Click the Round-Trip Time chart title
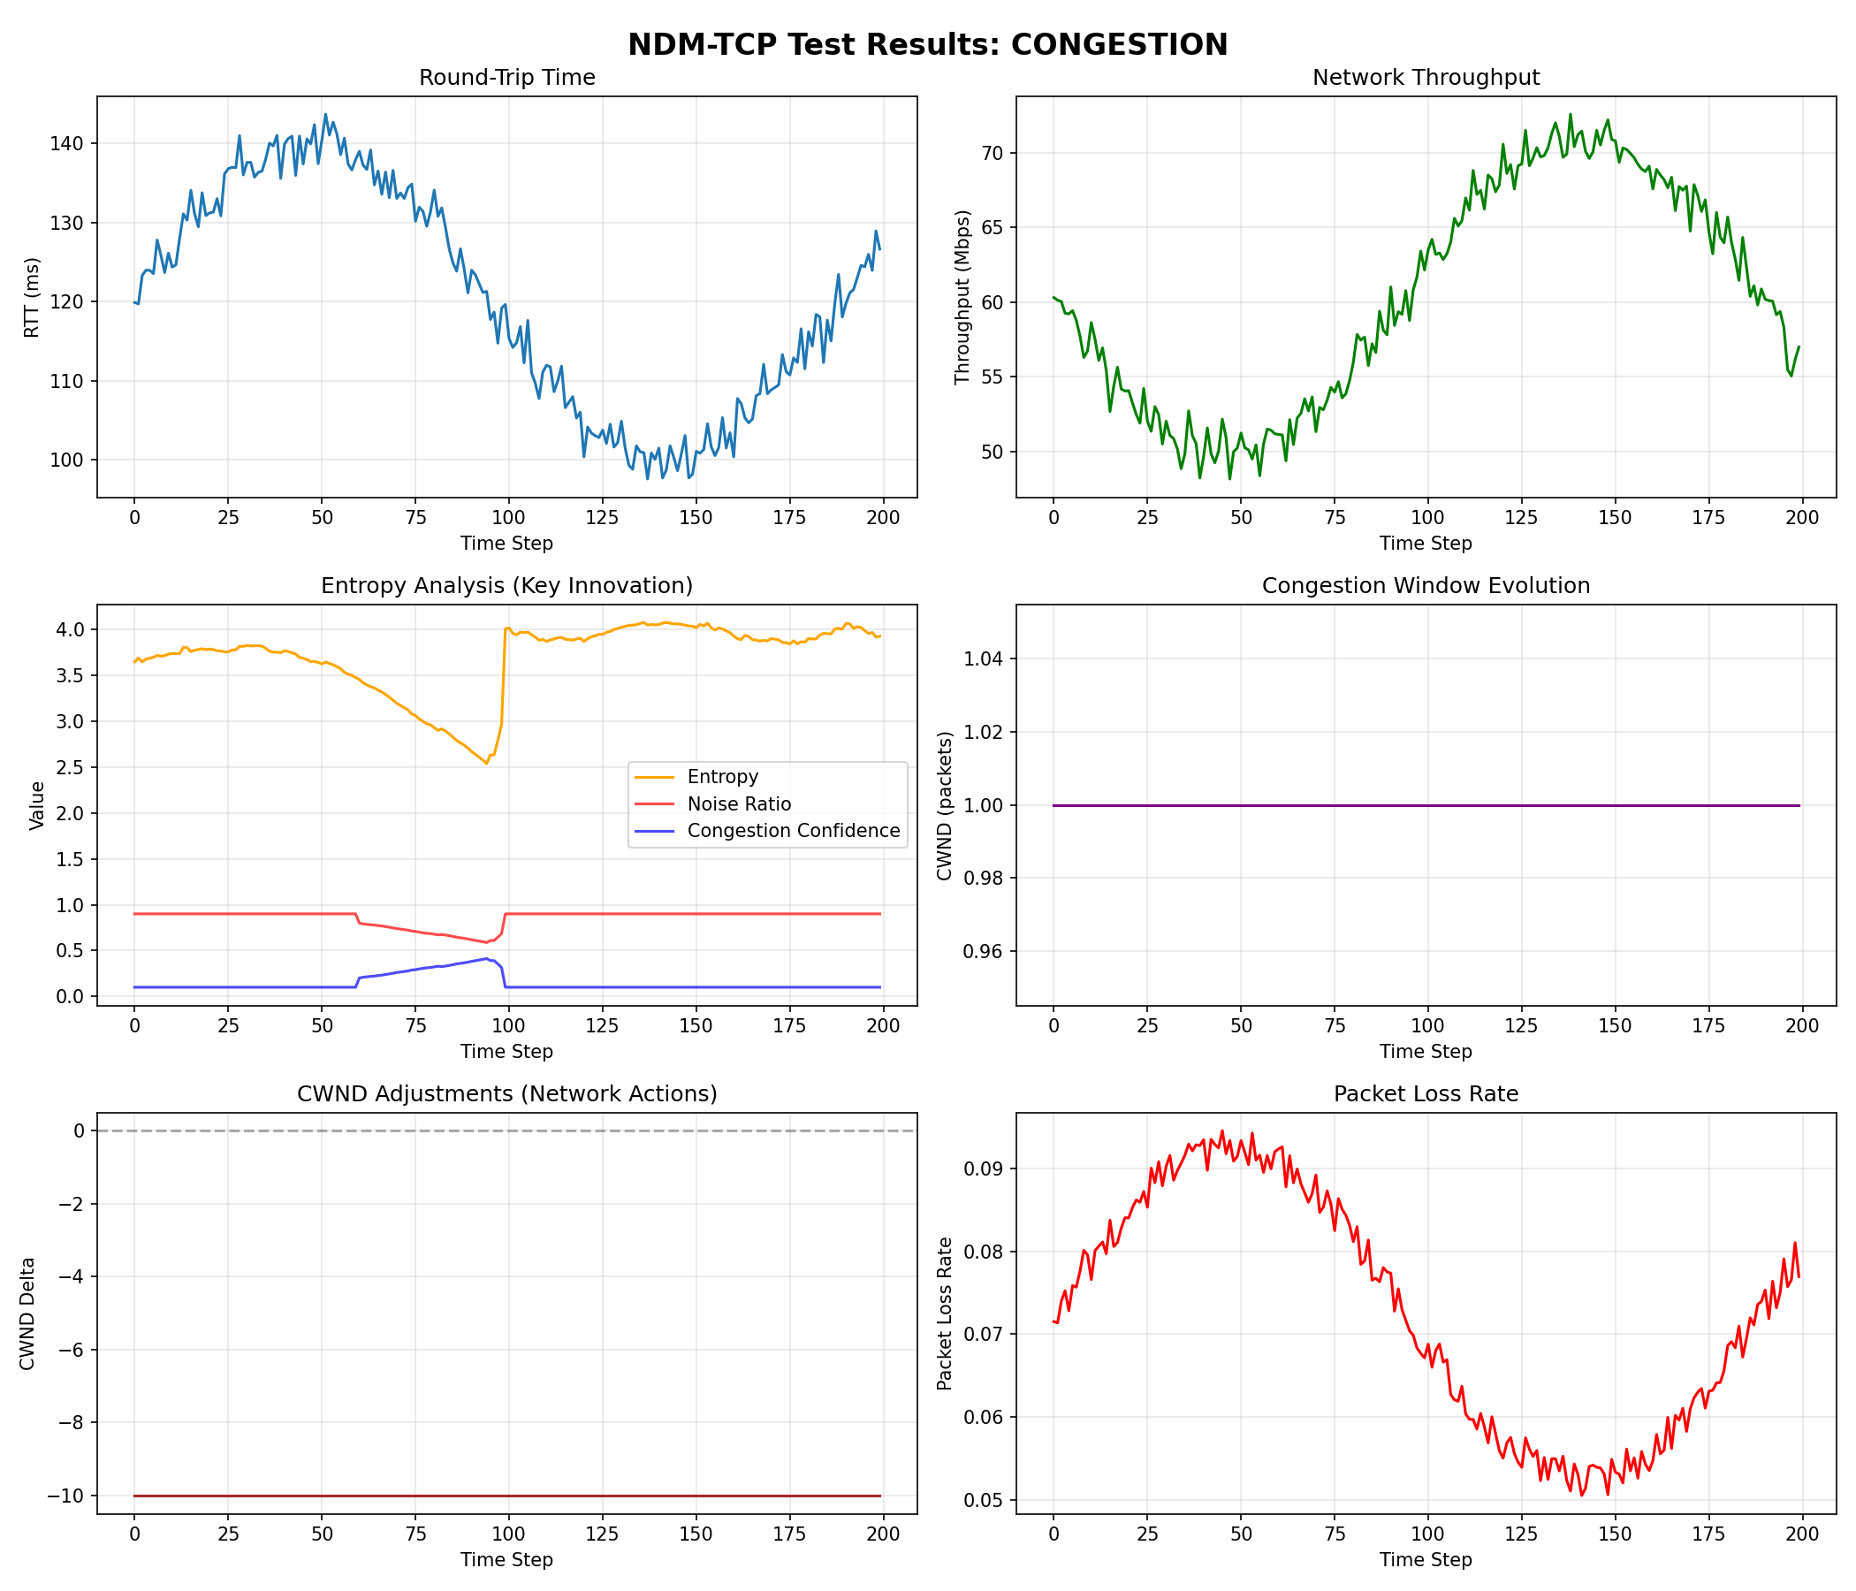Screen dimensions: 1856x1591 [x=507, y=78]
